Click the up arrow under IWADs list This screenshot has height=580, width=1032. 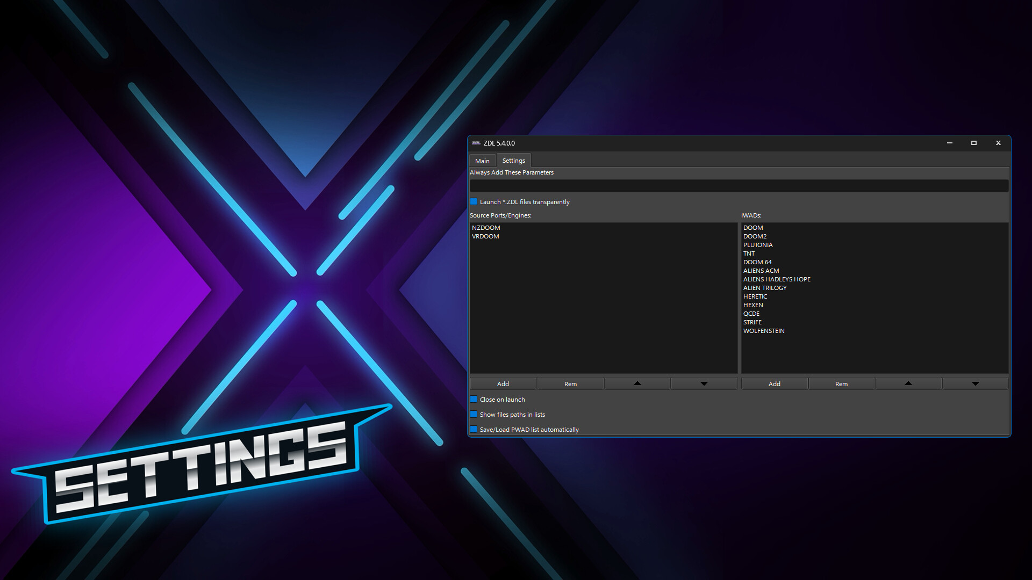[908, 383]
